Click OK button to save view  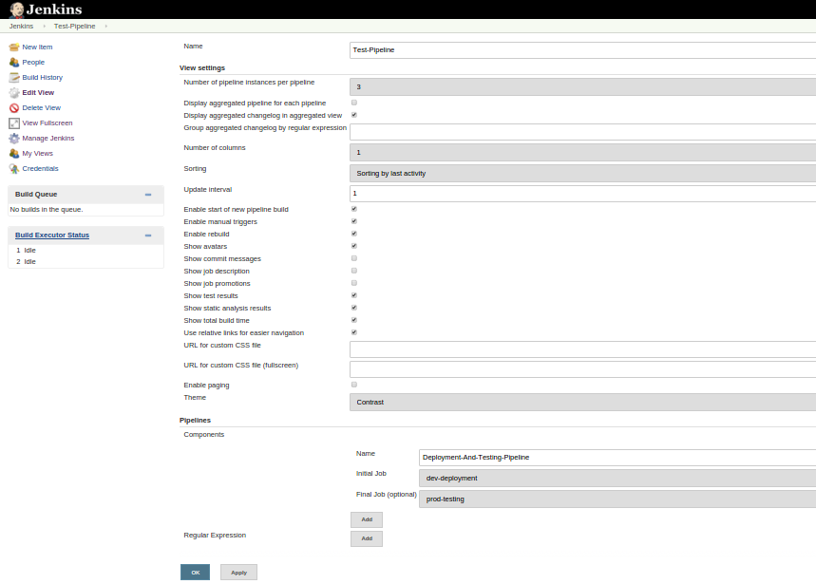[195, 572]
